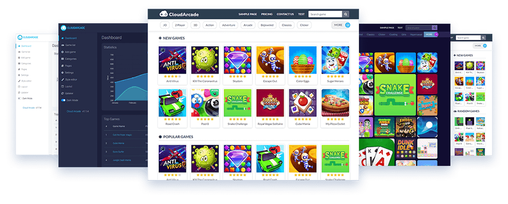Expand the purple MORE button in dark theme
Image resolution: width=508 pixels, height=204 pixels.
coord(431,34)
